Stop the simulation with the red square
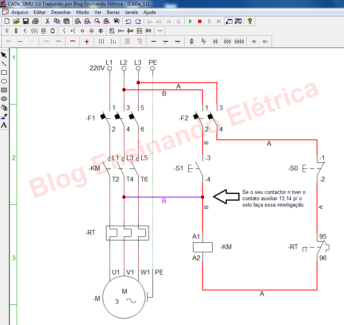The height and width of the screenshot is (325, 344). 199,21
